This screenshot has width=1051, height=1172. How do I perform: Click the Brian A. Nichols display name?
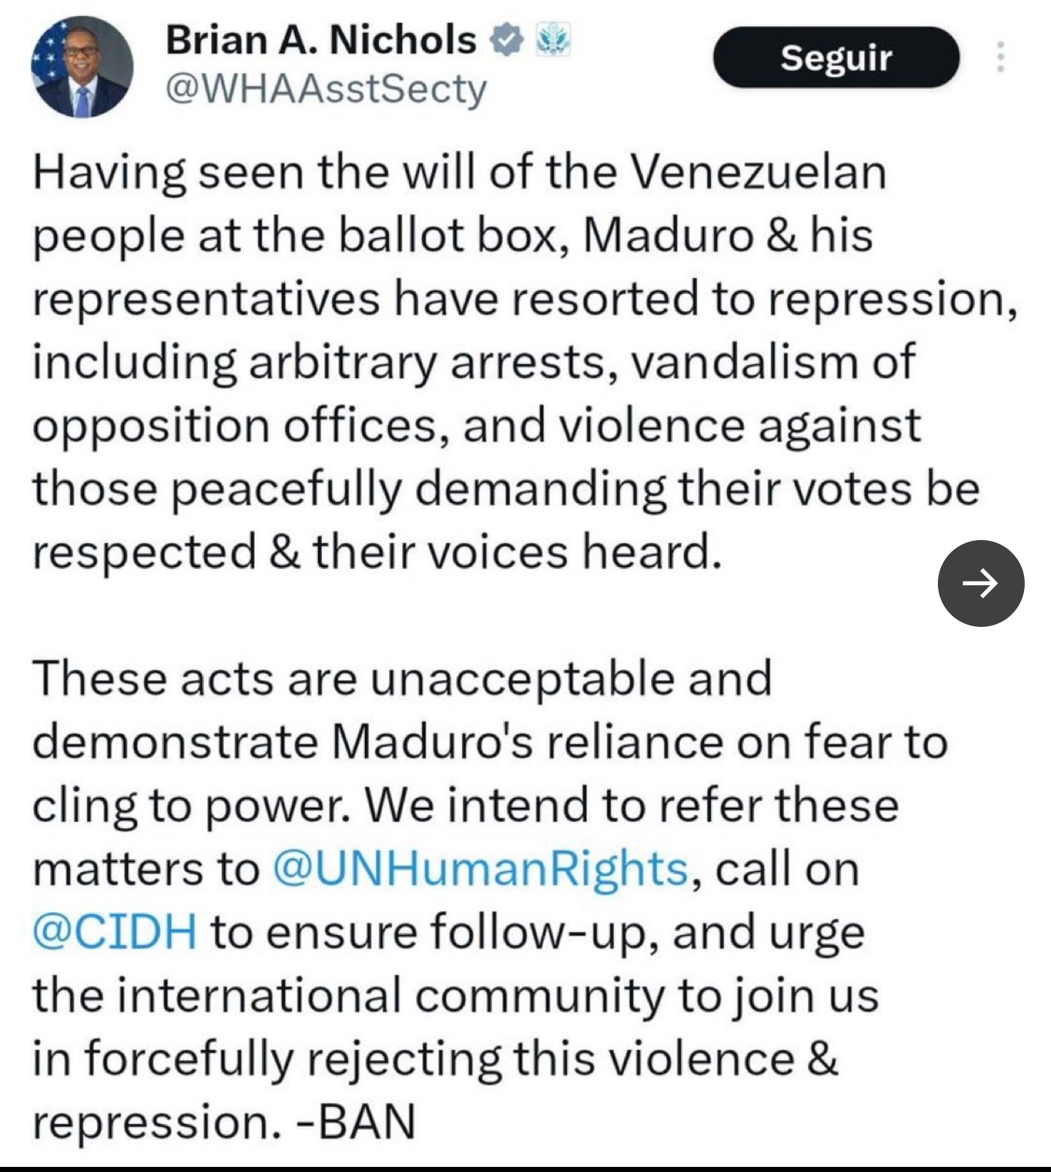tap(321, 40)
